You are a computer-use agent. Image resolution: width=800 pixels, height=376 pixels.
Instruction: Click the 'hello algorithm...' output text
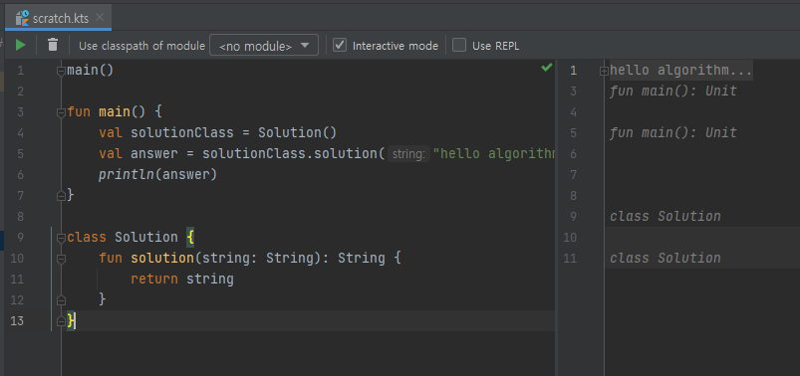[681, 71]
